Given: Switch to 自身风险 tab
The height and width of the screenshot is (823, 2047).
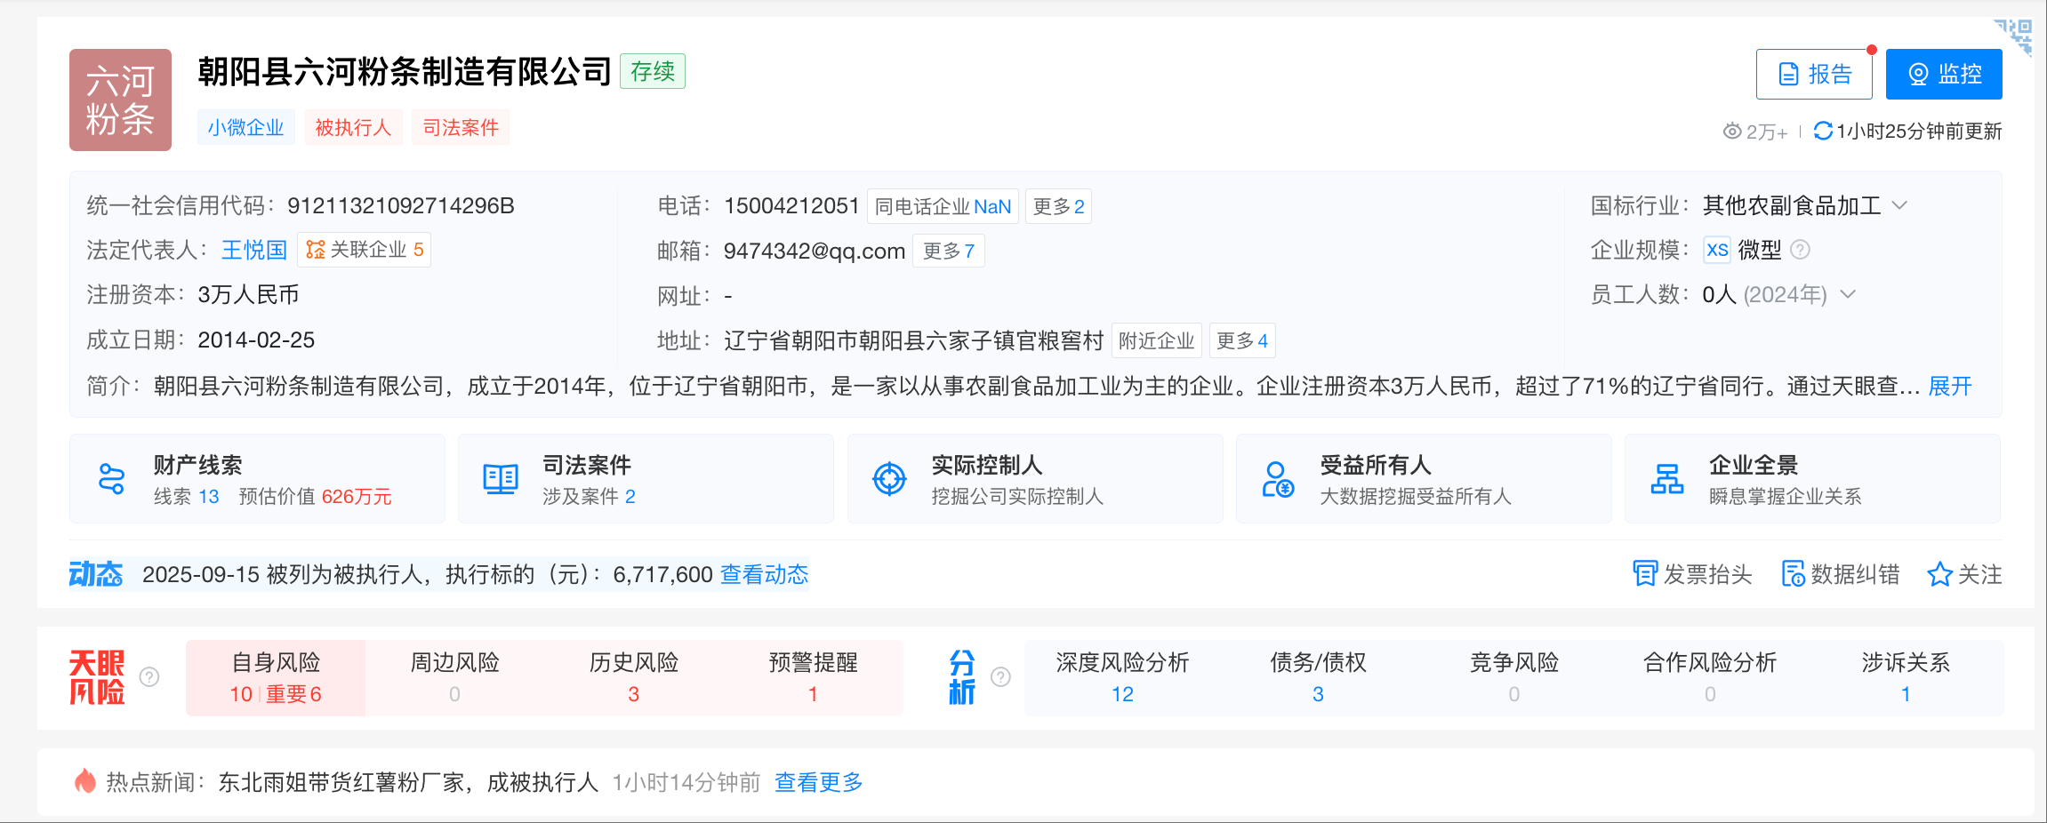Looking at the screenshot, I should [x=276, y=677].
